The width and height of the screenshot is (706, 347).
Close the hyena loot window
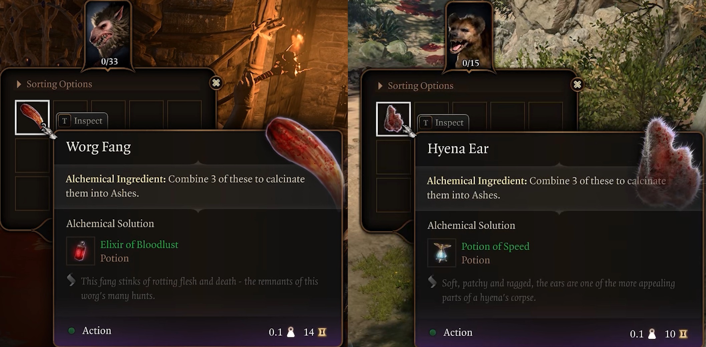[x=577, y=85]
